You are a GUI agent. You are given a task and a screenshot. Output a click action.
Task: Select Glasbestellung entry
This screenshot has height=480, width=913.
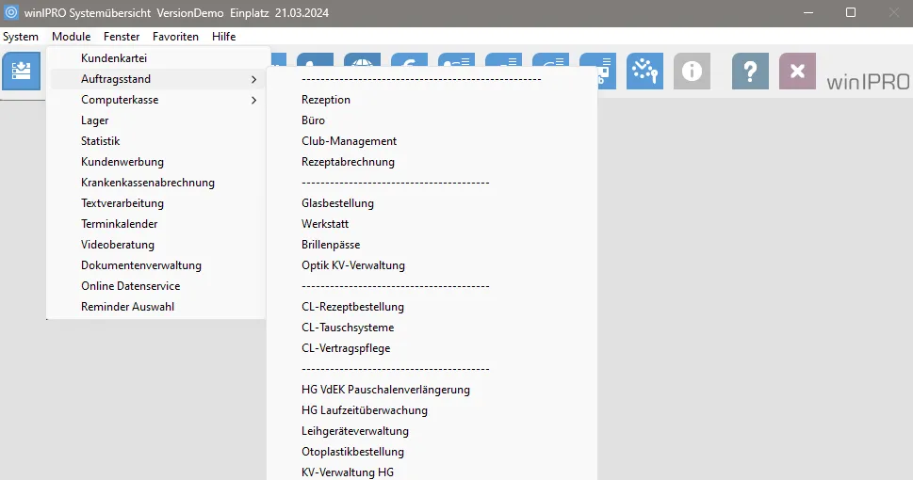(337, 203)
